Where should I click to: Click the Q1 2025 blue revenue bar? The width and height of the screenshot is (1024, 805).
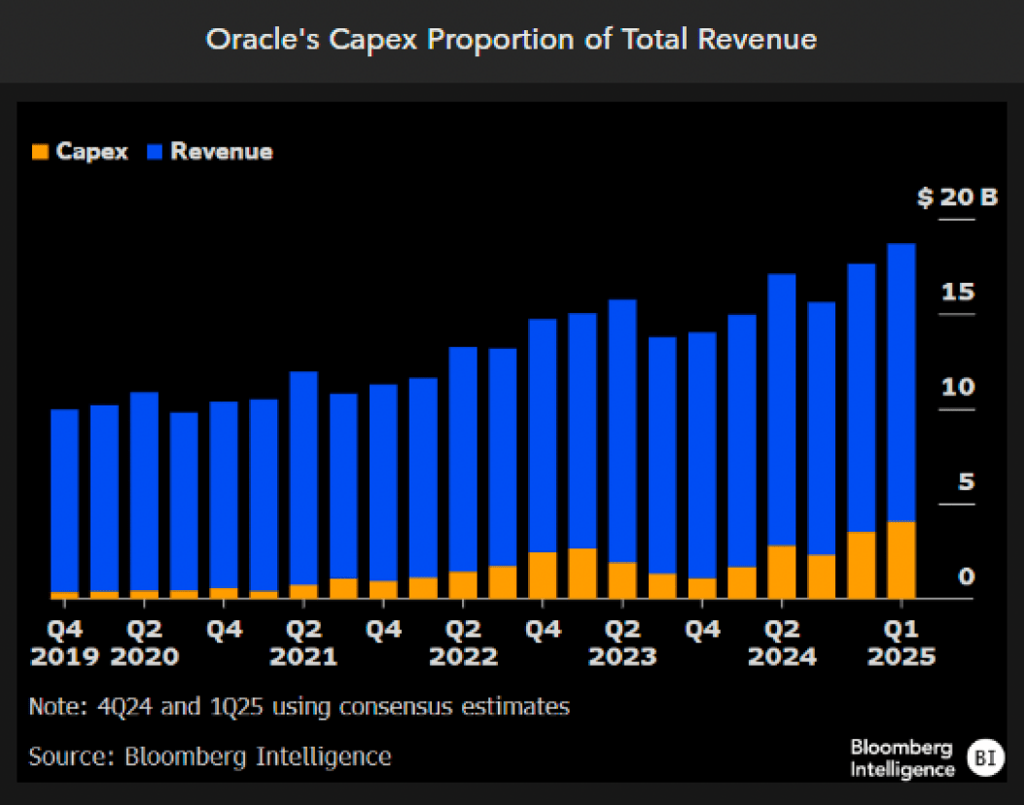901,383
